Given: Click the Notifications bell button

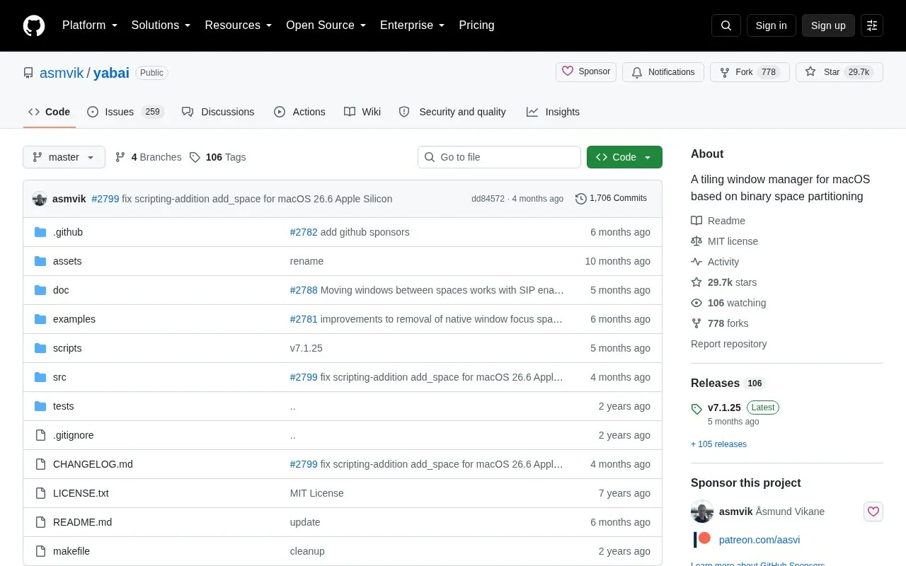Looking at the screenshot, I should click(663, 72).
